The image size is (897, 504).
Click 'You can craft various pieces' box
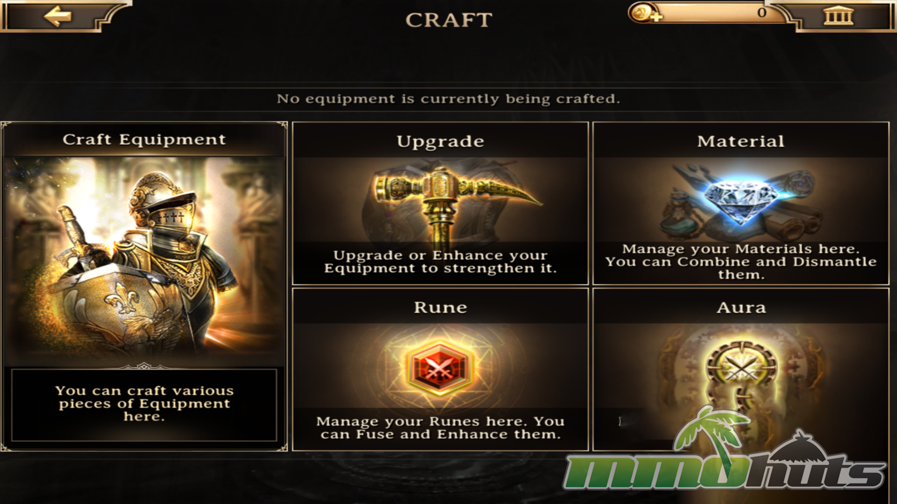click(144, 405)
